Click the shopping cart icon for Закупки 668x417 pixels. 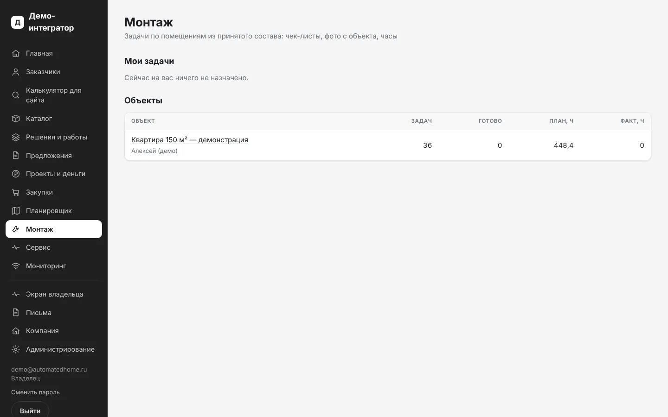(x=16, y=192)
